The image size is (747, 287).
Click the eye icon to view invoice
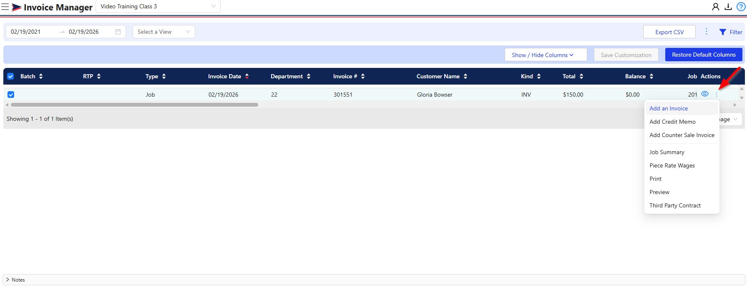coord(705,94)
